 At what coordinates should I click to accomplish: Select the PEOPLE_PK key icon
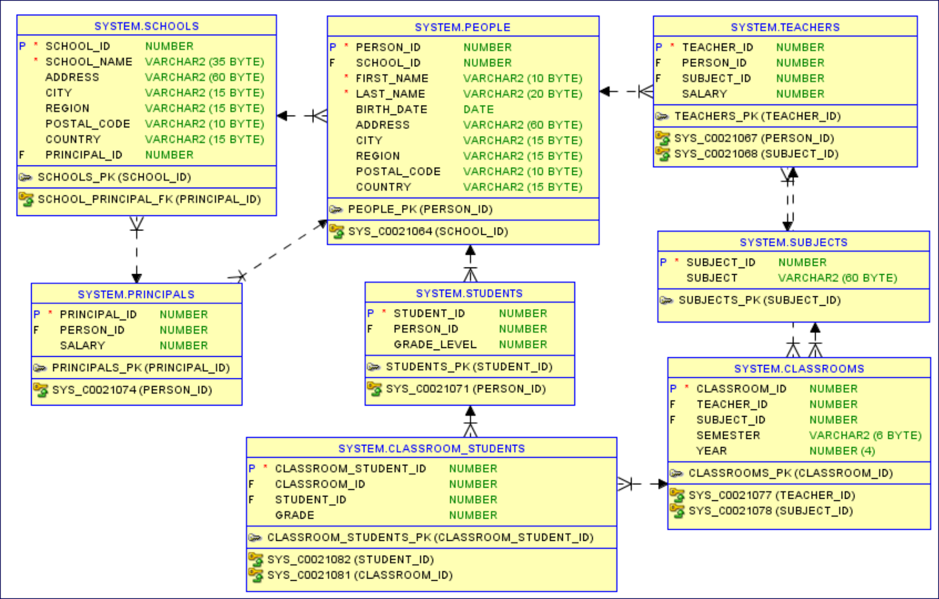336,209
